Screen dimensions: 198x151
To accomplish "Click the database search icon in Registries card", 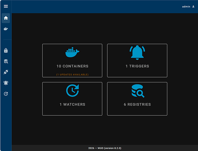I will tap(138, 91).
